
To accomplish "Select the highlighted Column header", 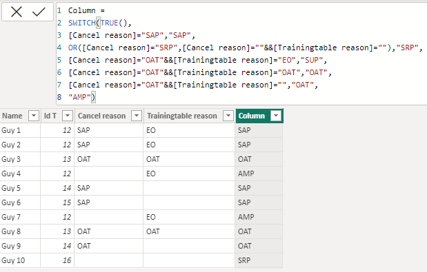I will (252, 116).
